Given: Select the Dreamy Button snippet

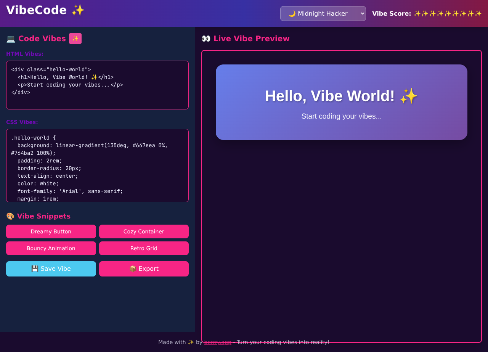Looking at the screenshot, I should [51, 231].
